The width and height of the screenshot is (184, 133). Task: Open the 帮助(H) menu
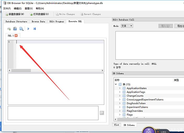pos(40,8)
